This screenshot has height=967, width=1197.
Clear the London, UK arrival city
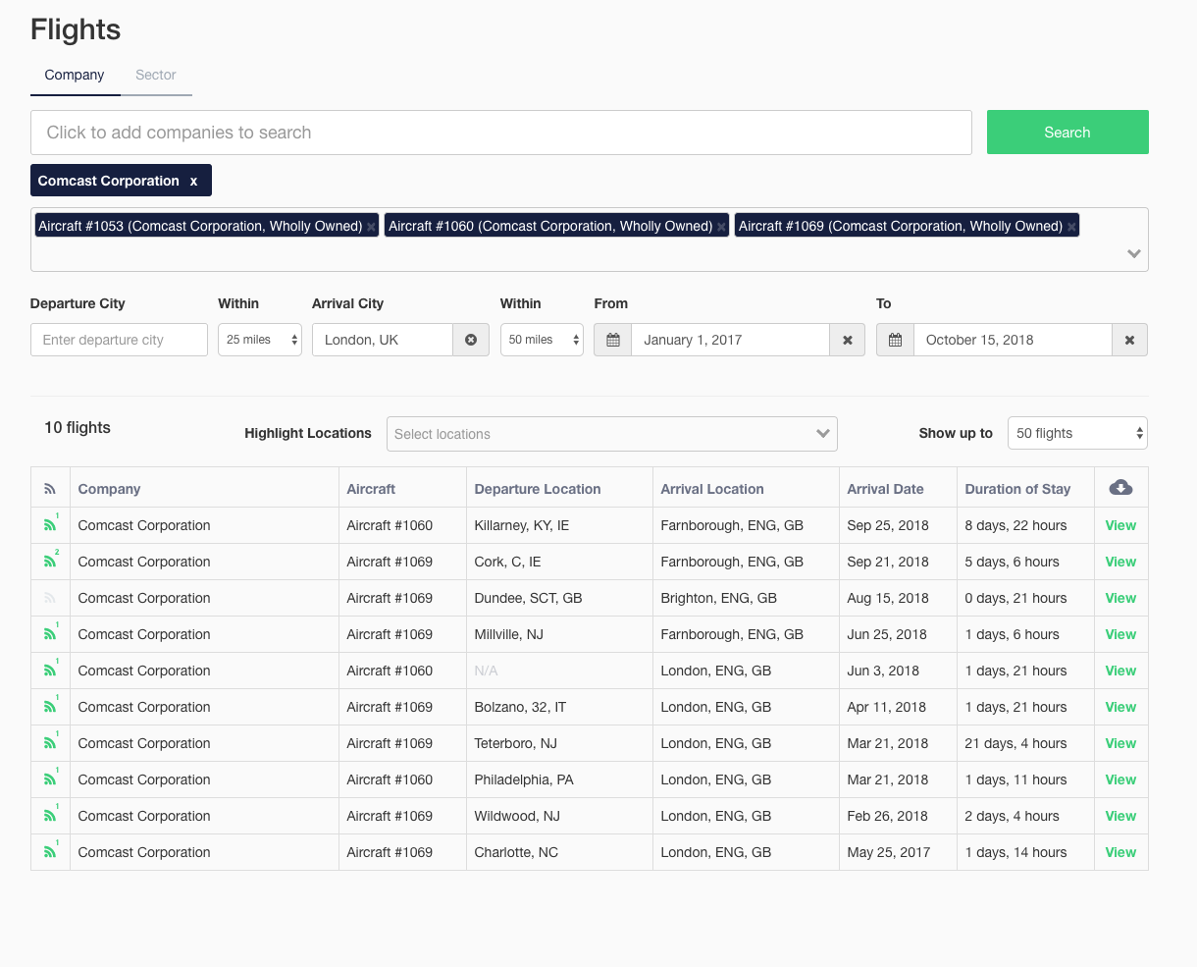coord(471,340)
